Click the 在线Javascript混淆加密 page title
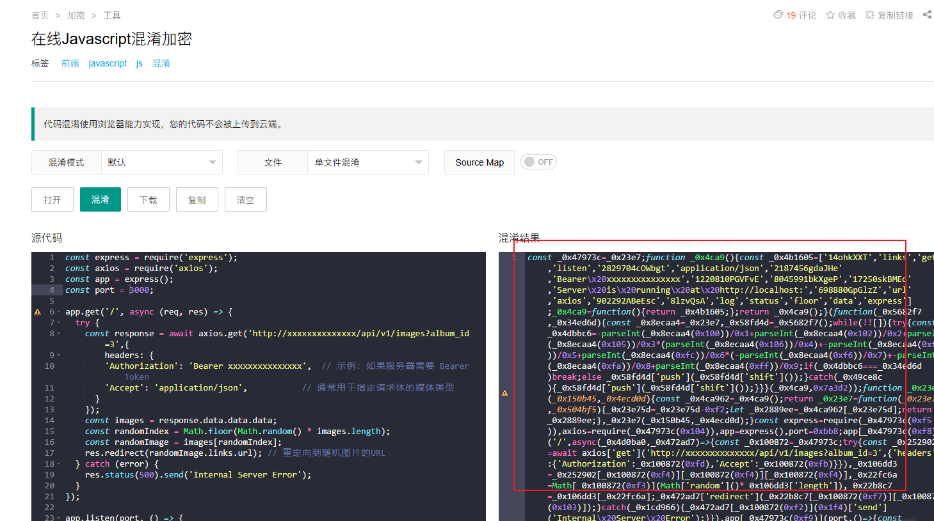 (112, 39)
